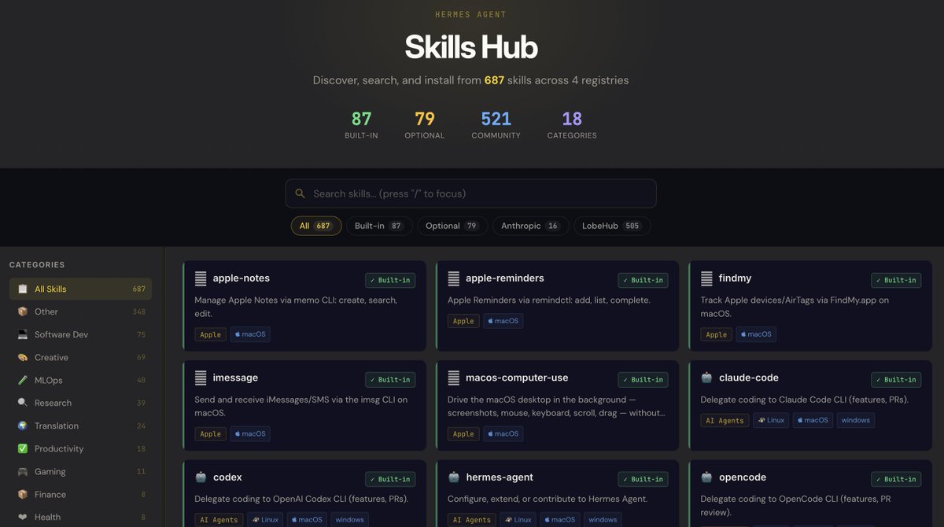Viewport: 944px width, 527px height.
Task: Click the MLOps pencil icon
Action: point(23,380)
